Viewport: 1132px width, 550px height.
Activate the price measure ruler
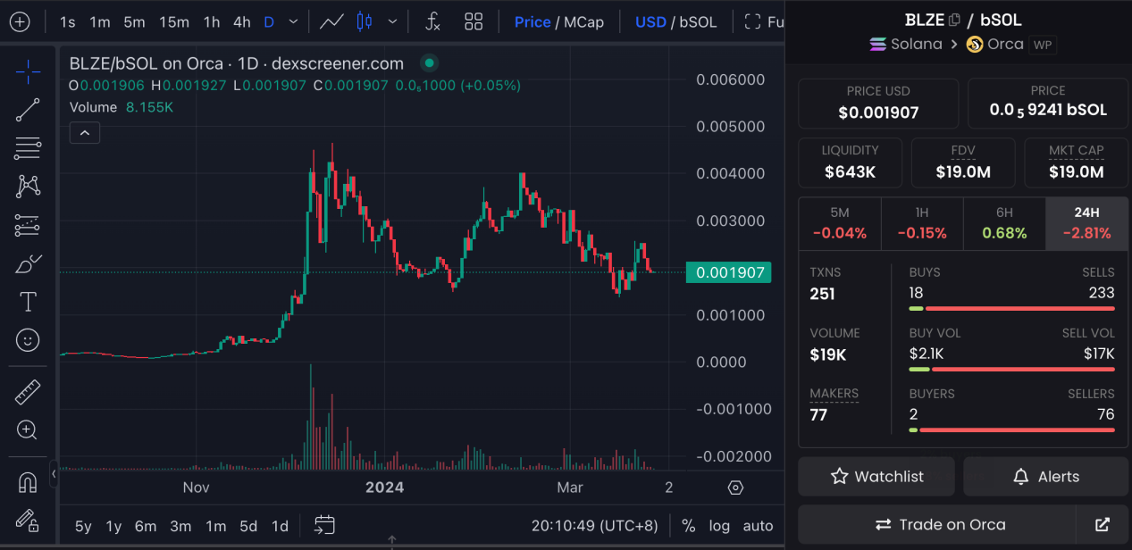[x=27, y=391]
